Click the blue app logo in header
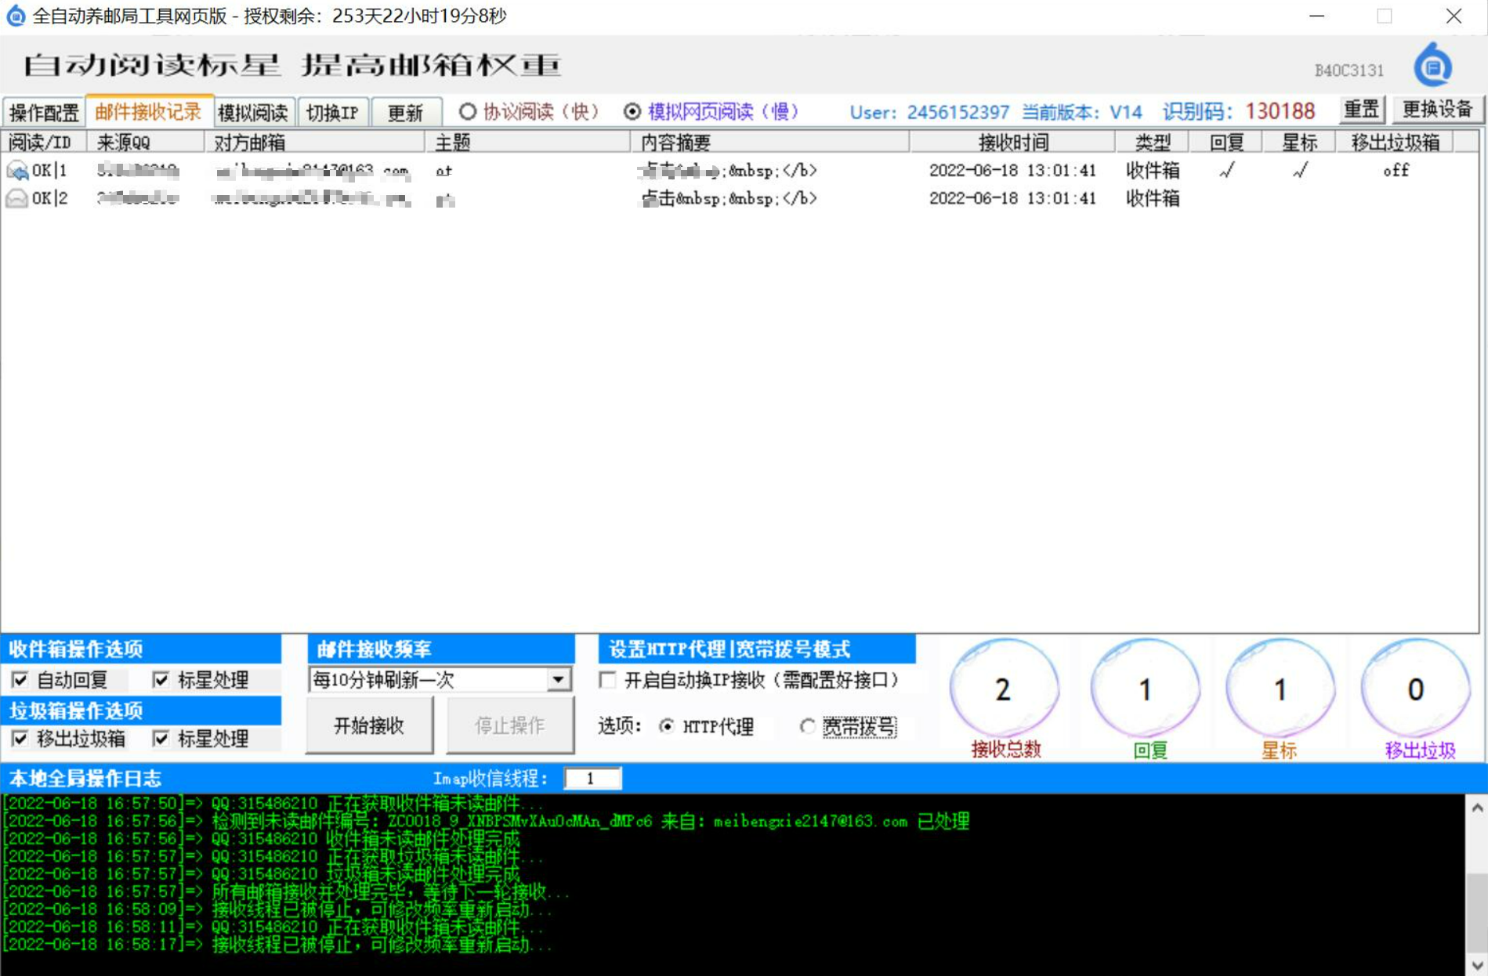Screen dimensions: 1488x976 1432,67
